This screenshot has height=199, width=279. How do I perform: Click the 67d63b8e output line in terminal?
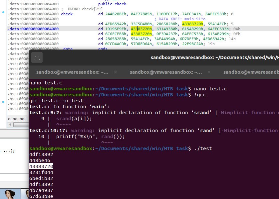(41, 196)
